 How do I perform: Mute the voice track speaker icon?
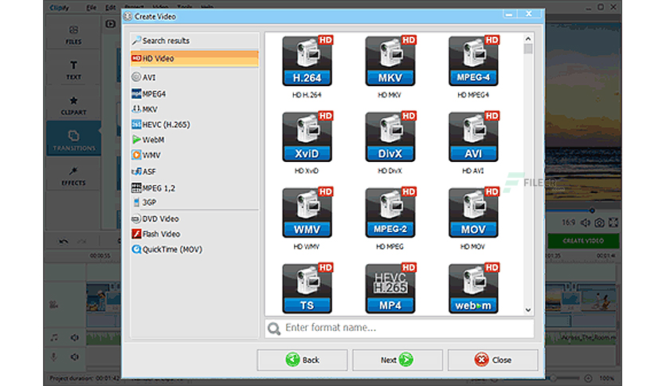75,356
